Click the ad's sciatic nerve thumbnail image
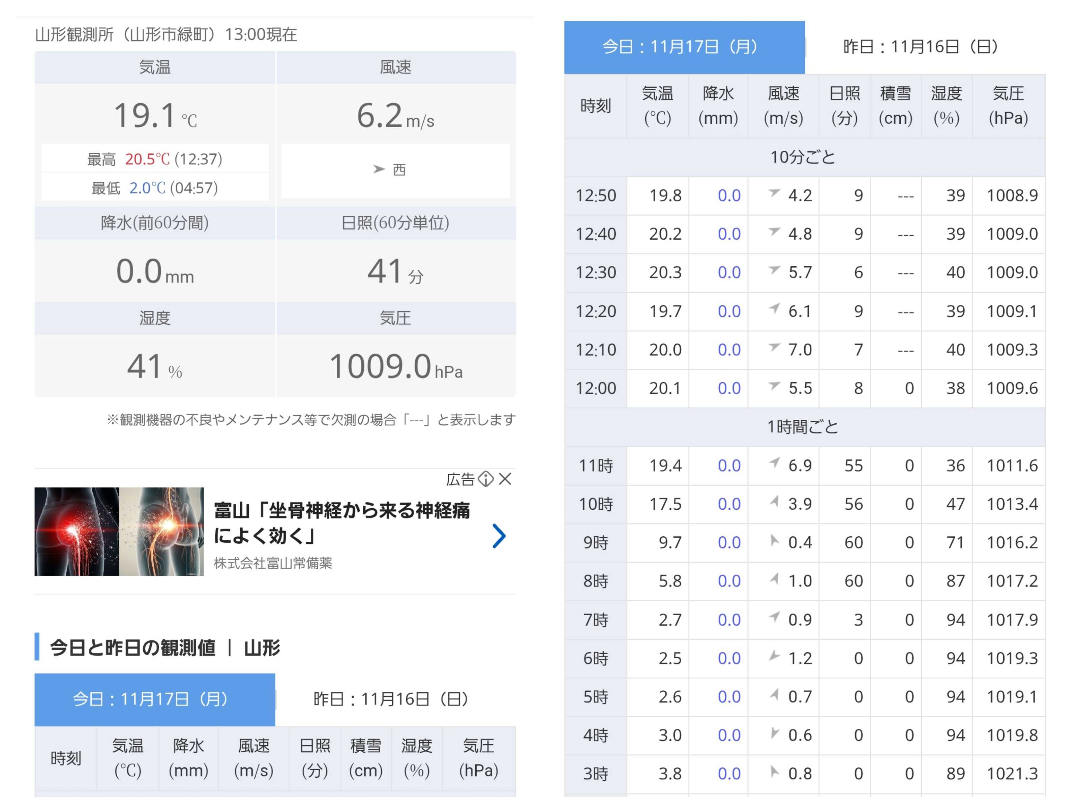1077x809 pixels. tap(119, 532)
